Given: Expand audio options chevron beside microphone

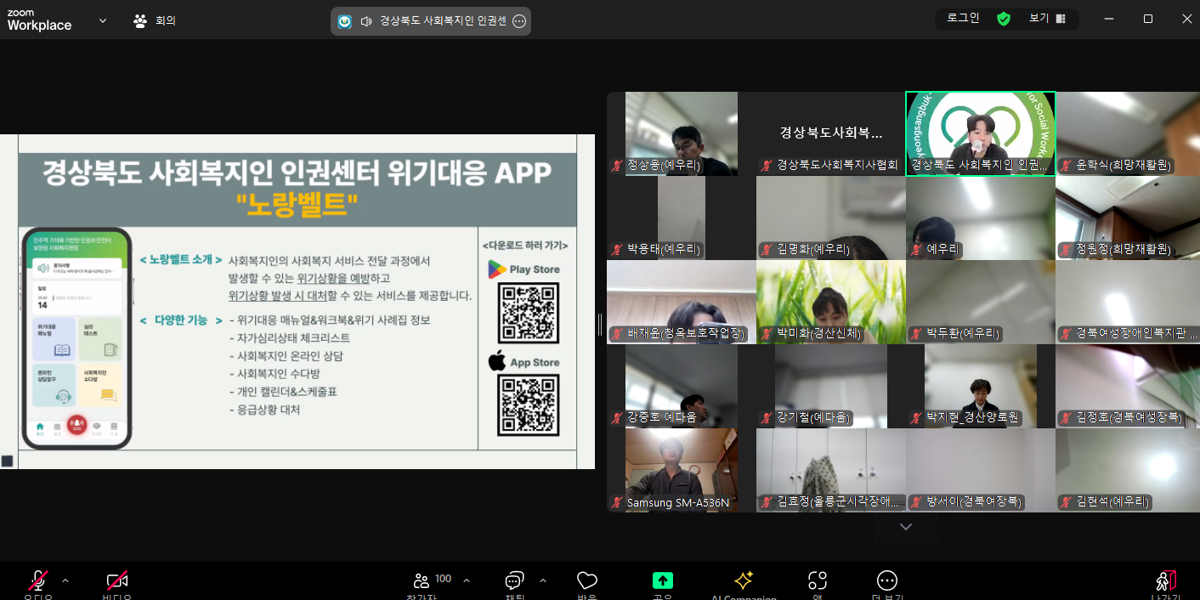Looking at the screenshot, I should pos(65,580).
